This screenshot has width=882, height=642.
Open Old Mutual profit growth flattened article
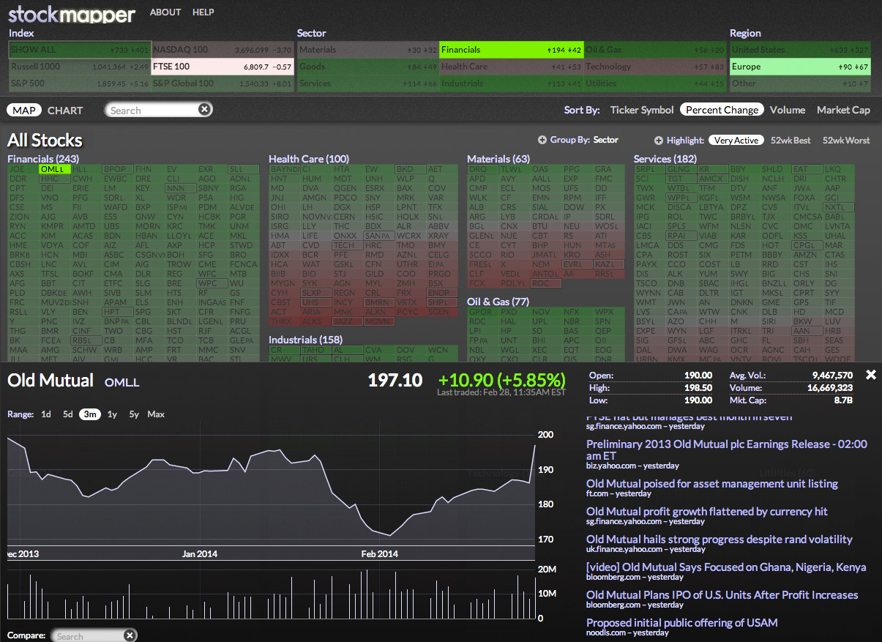[x=707, y=512]
